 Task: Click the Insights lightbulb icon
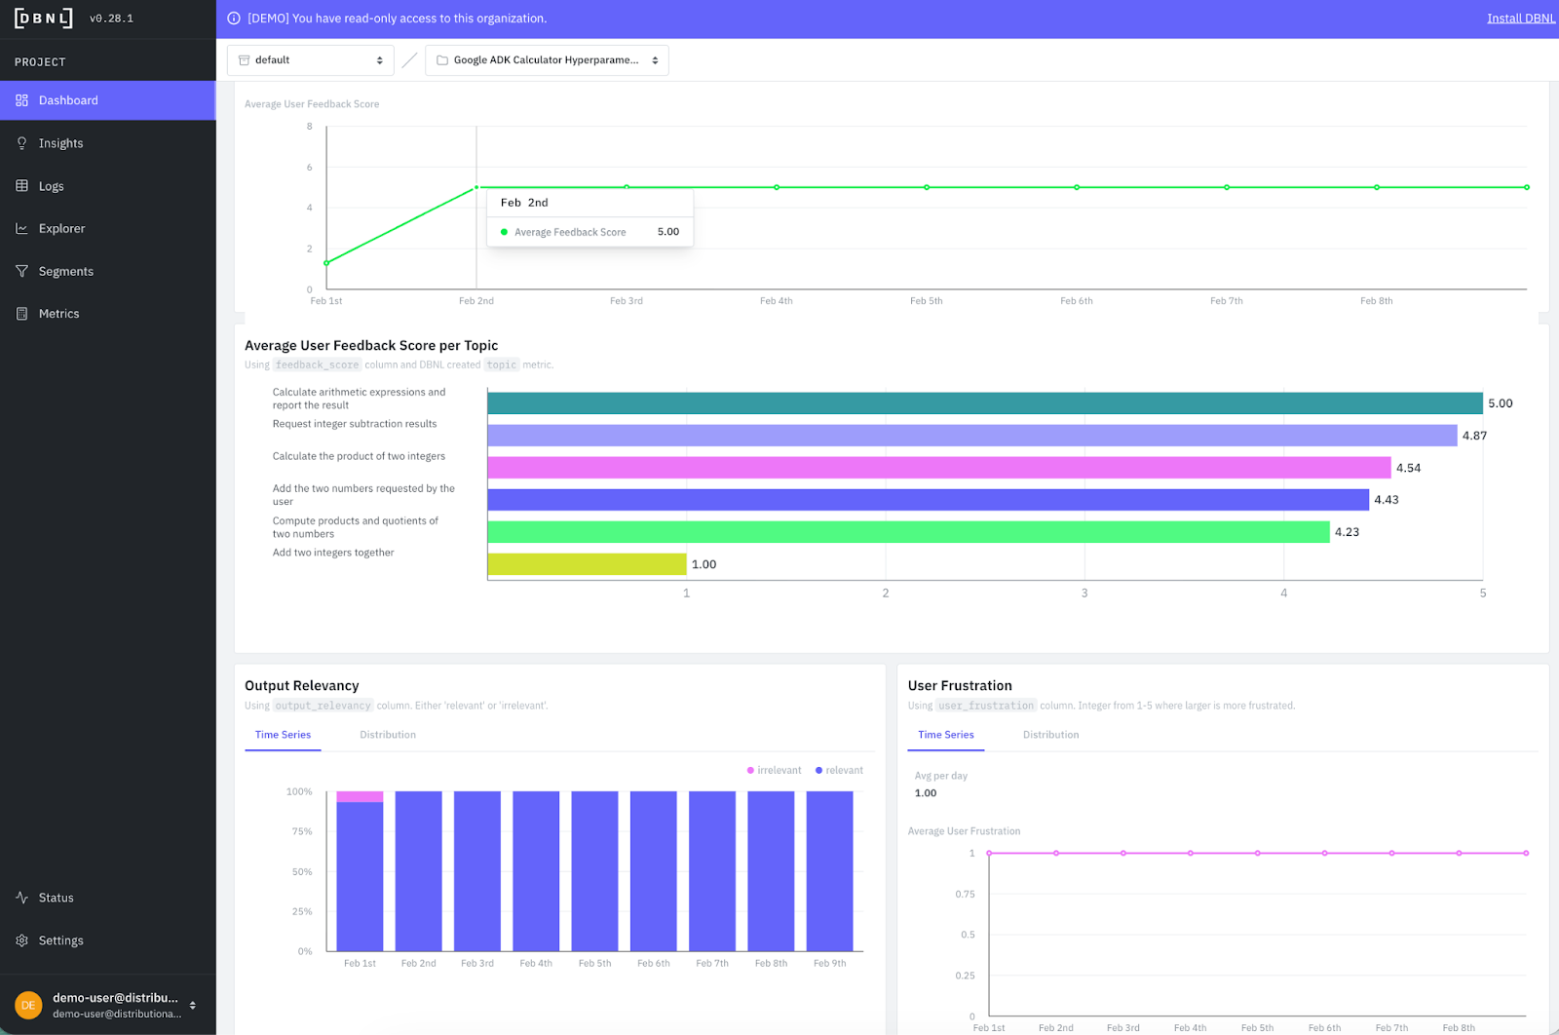click(21, 143)
